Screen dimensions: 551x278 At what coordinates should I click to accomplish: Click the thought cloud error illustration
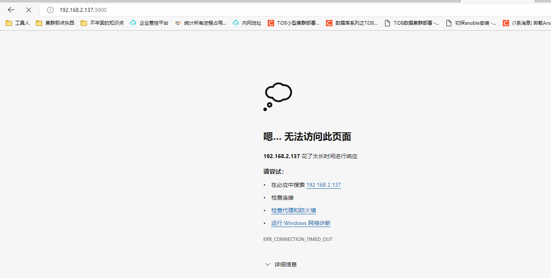pos(278,97)
